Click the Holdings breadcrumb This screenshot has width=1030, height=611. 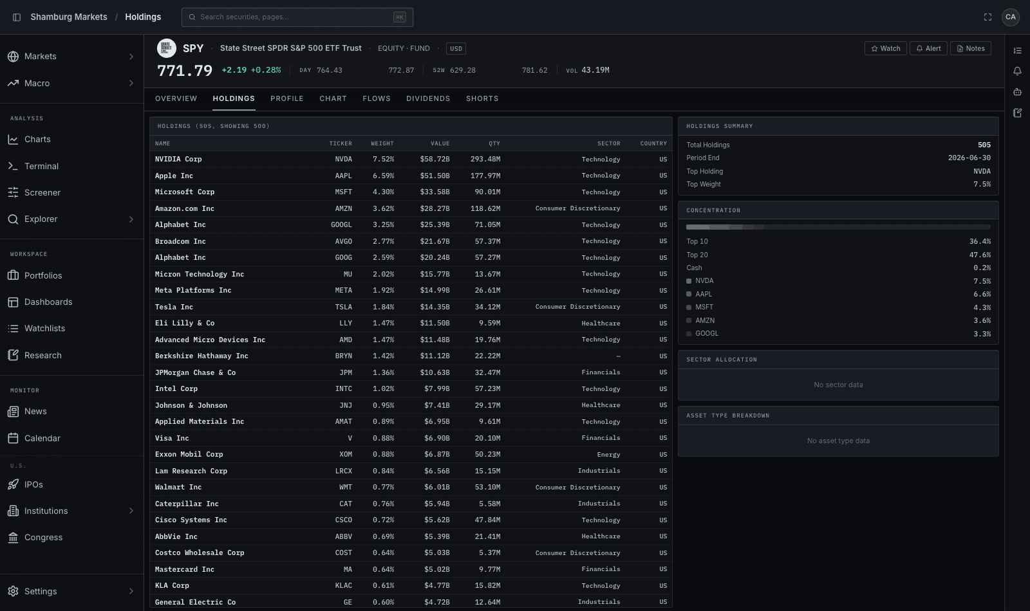[x=143, y=17]
